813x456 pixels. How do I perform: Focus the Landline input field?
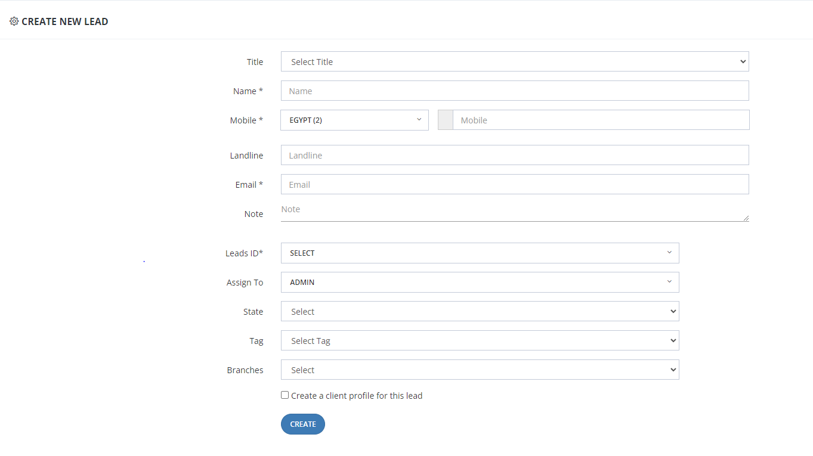click(x=515, y=155)
